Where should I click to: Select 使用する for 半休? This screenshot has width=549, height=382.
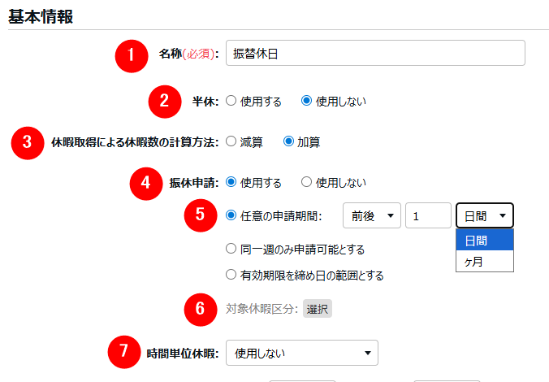click(x=231, y=102)
